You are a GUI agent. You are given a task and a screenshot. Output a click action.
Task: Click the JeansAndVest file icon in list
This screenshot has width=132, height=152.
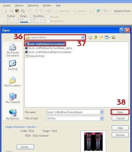[27, 56]
